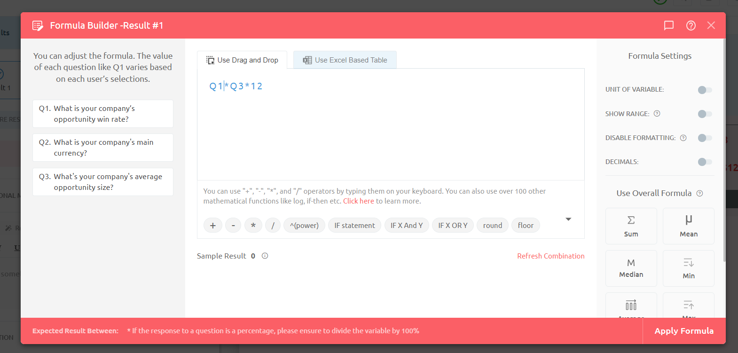Screen dimensions: 738x353
Task: Expand the operators list dropdown arrow
Action: coord(568,220)
